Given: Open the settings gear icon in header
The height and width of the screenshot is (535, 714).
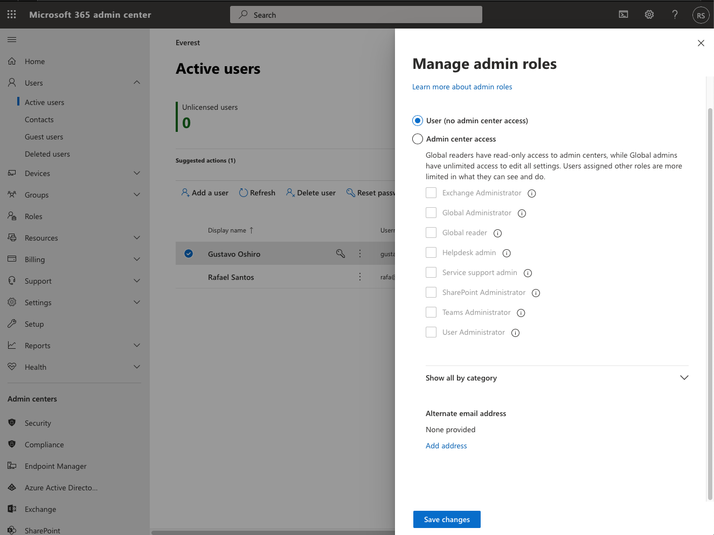Looking at the screenshot, I should 649,15.
